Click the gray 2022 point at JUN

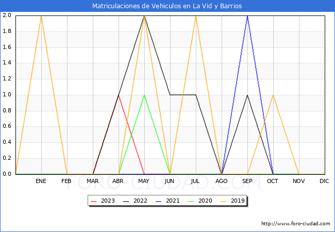170,95
